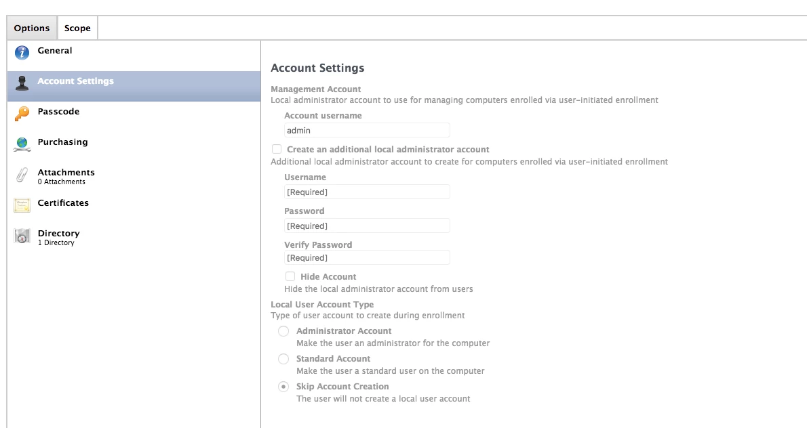807x428 pixels.
Task: Click the Management Account label
Action: (316, 89)
